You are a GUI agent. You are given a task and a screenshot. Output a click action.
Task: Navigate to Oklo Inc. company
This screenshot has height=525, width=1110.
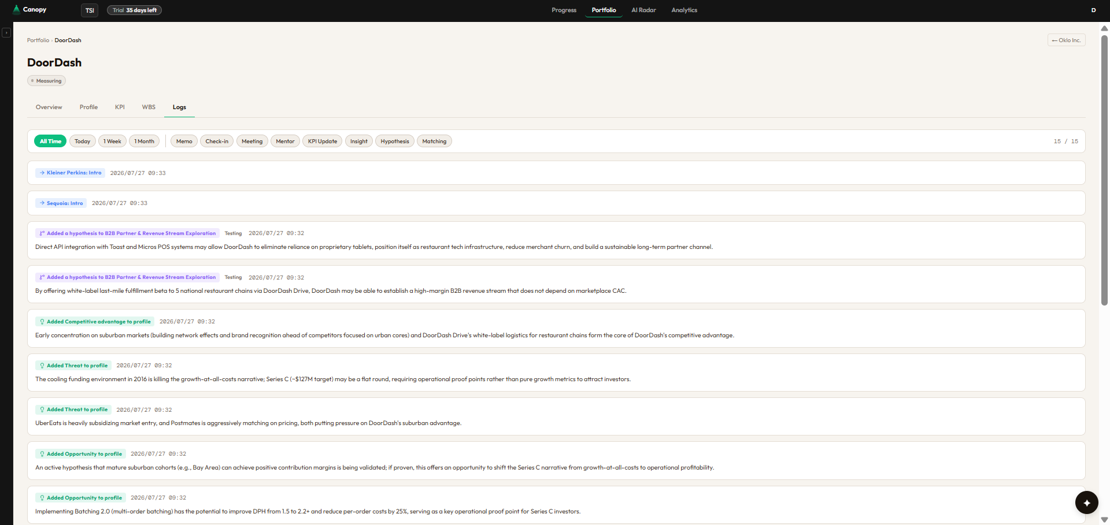click(1066, 40)
